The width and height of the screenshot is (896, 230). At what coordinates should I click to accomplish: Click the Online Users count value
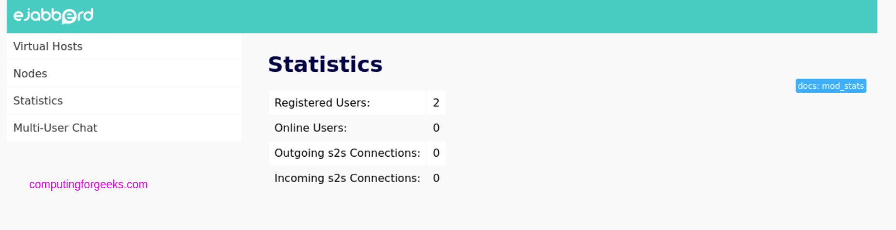436,128
